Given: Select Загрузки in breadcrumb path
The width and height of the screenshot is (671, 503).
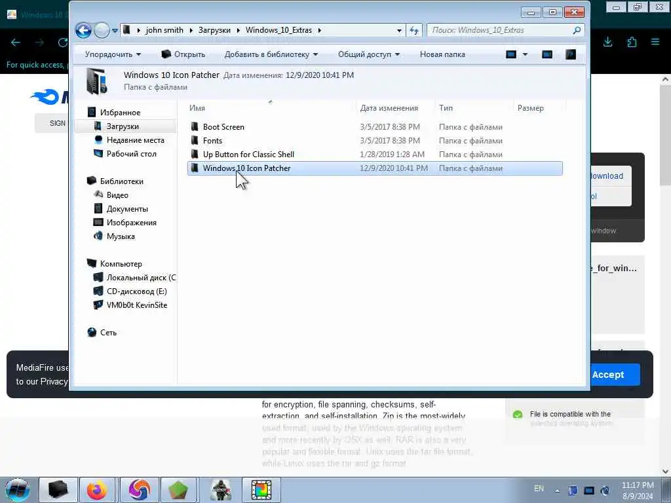Looking at the screenshot, I should click(214, 30).
